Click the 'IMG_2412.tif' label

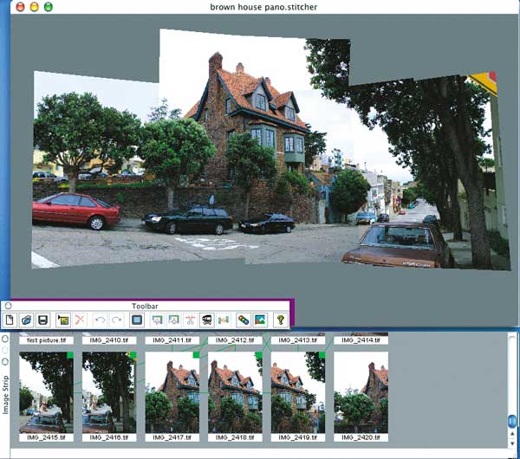(235, 340)
